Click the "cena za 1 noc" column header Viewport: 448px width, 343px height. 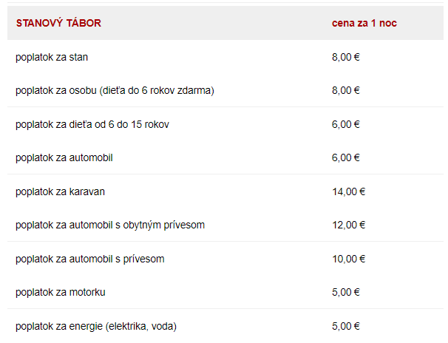click(364, 23)
